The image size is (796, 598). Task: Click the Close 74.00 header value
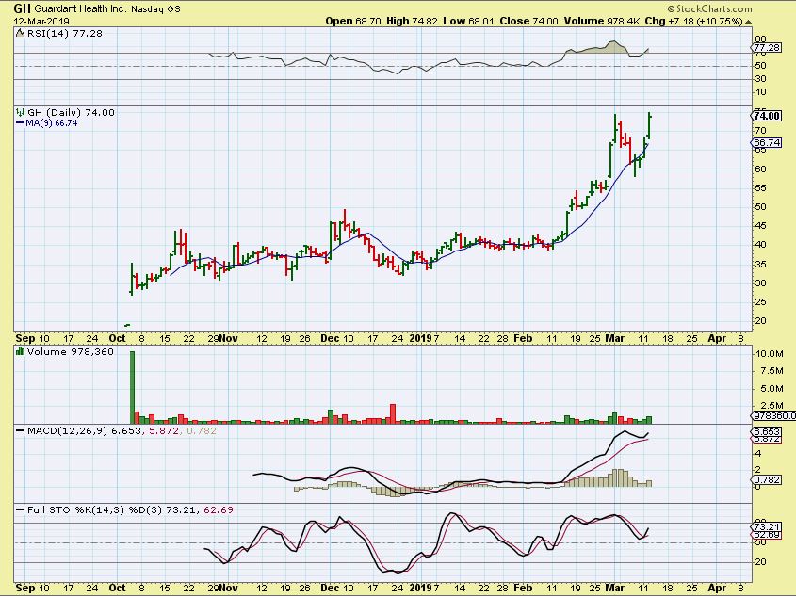(x=528, y=22)
